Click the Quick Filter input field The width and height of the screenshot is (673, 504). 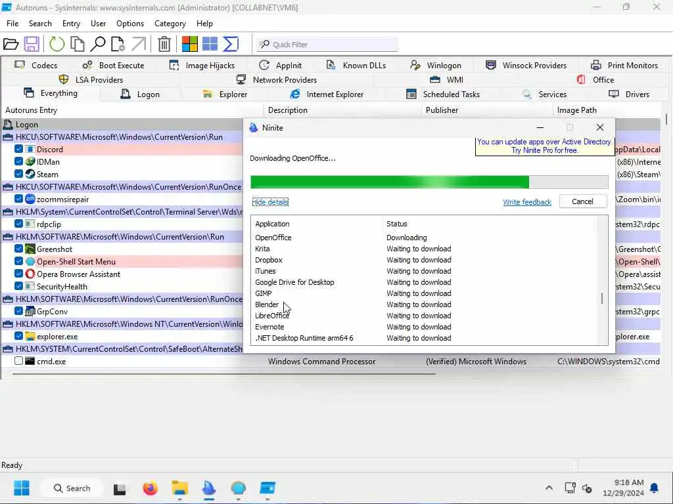pyautogui.click(x=327, y=44)
